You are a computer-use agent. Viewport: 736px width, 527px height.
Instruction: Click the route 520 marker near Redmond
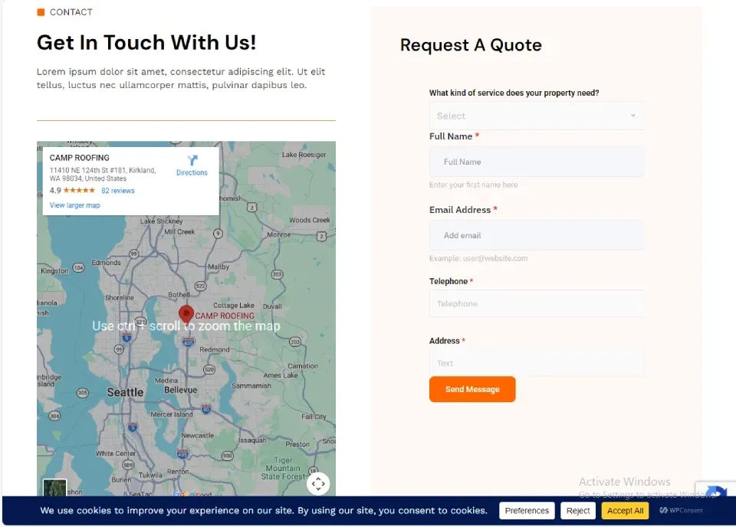point(209,369)
